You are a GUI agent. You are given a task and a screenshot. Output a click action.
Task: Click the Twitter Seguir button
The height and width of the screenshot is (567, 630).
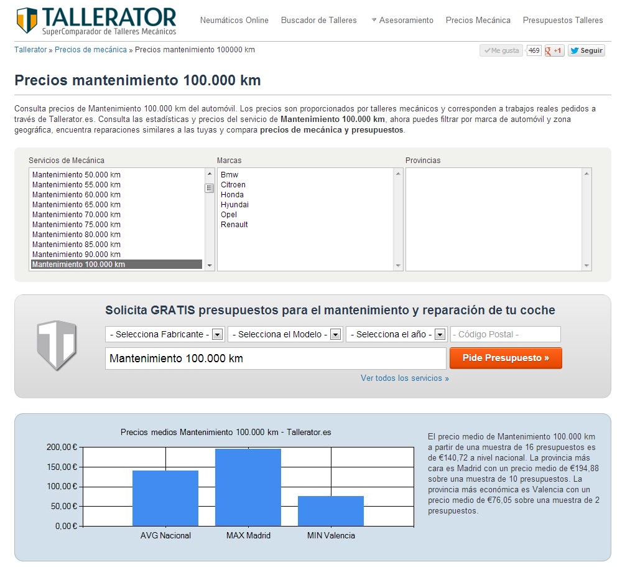[x=586, y=50]
